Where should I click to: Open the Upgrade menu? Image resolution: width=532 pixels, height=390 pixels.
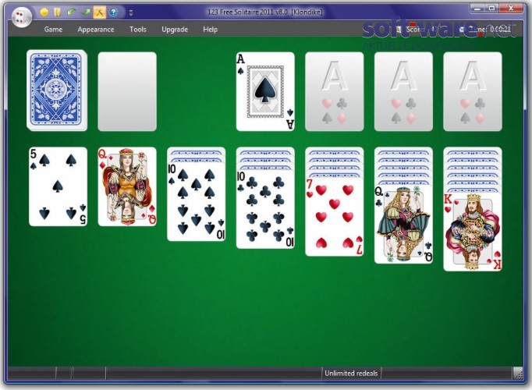click(175, 30)
